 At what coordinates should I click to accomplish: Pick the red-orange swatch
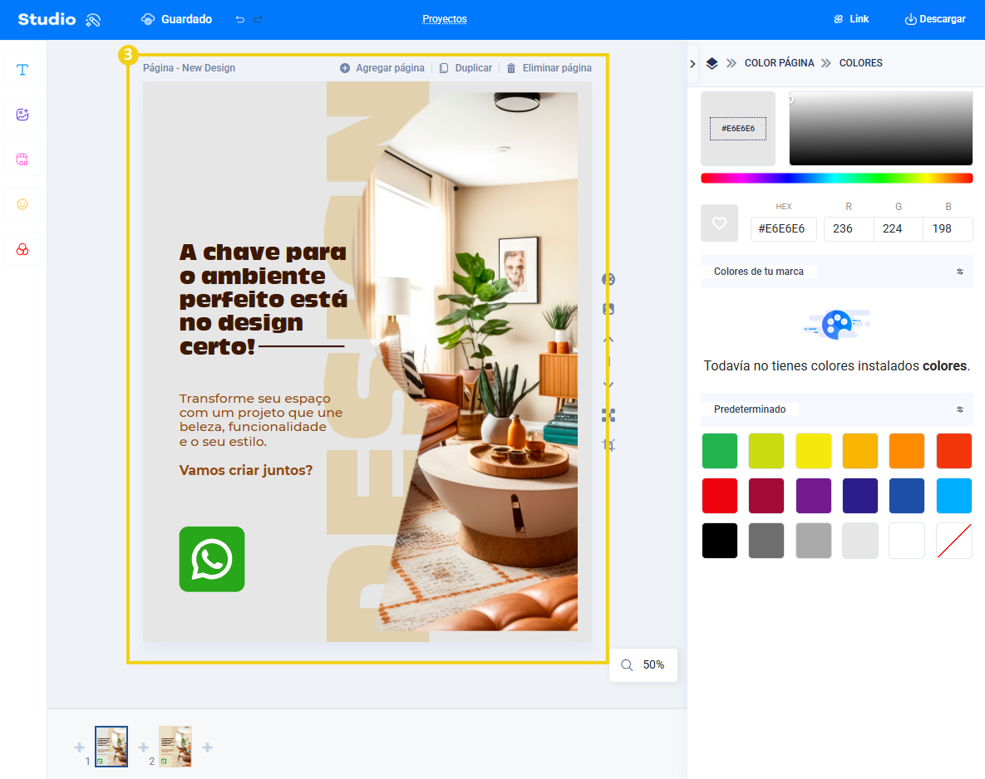pos(954,451)
